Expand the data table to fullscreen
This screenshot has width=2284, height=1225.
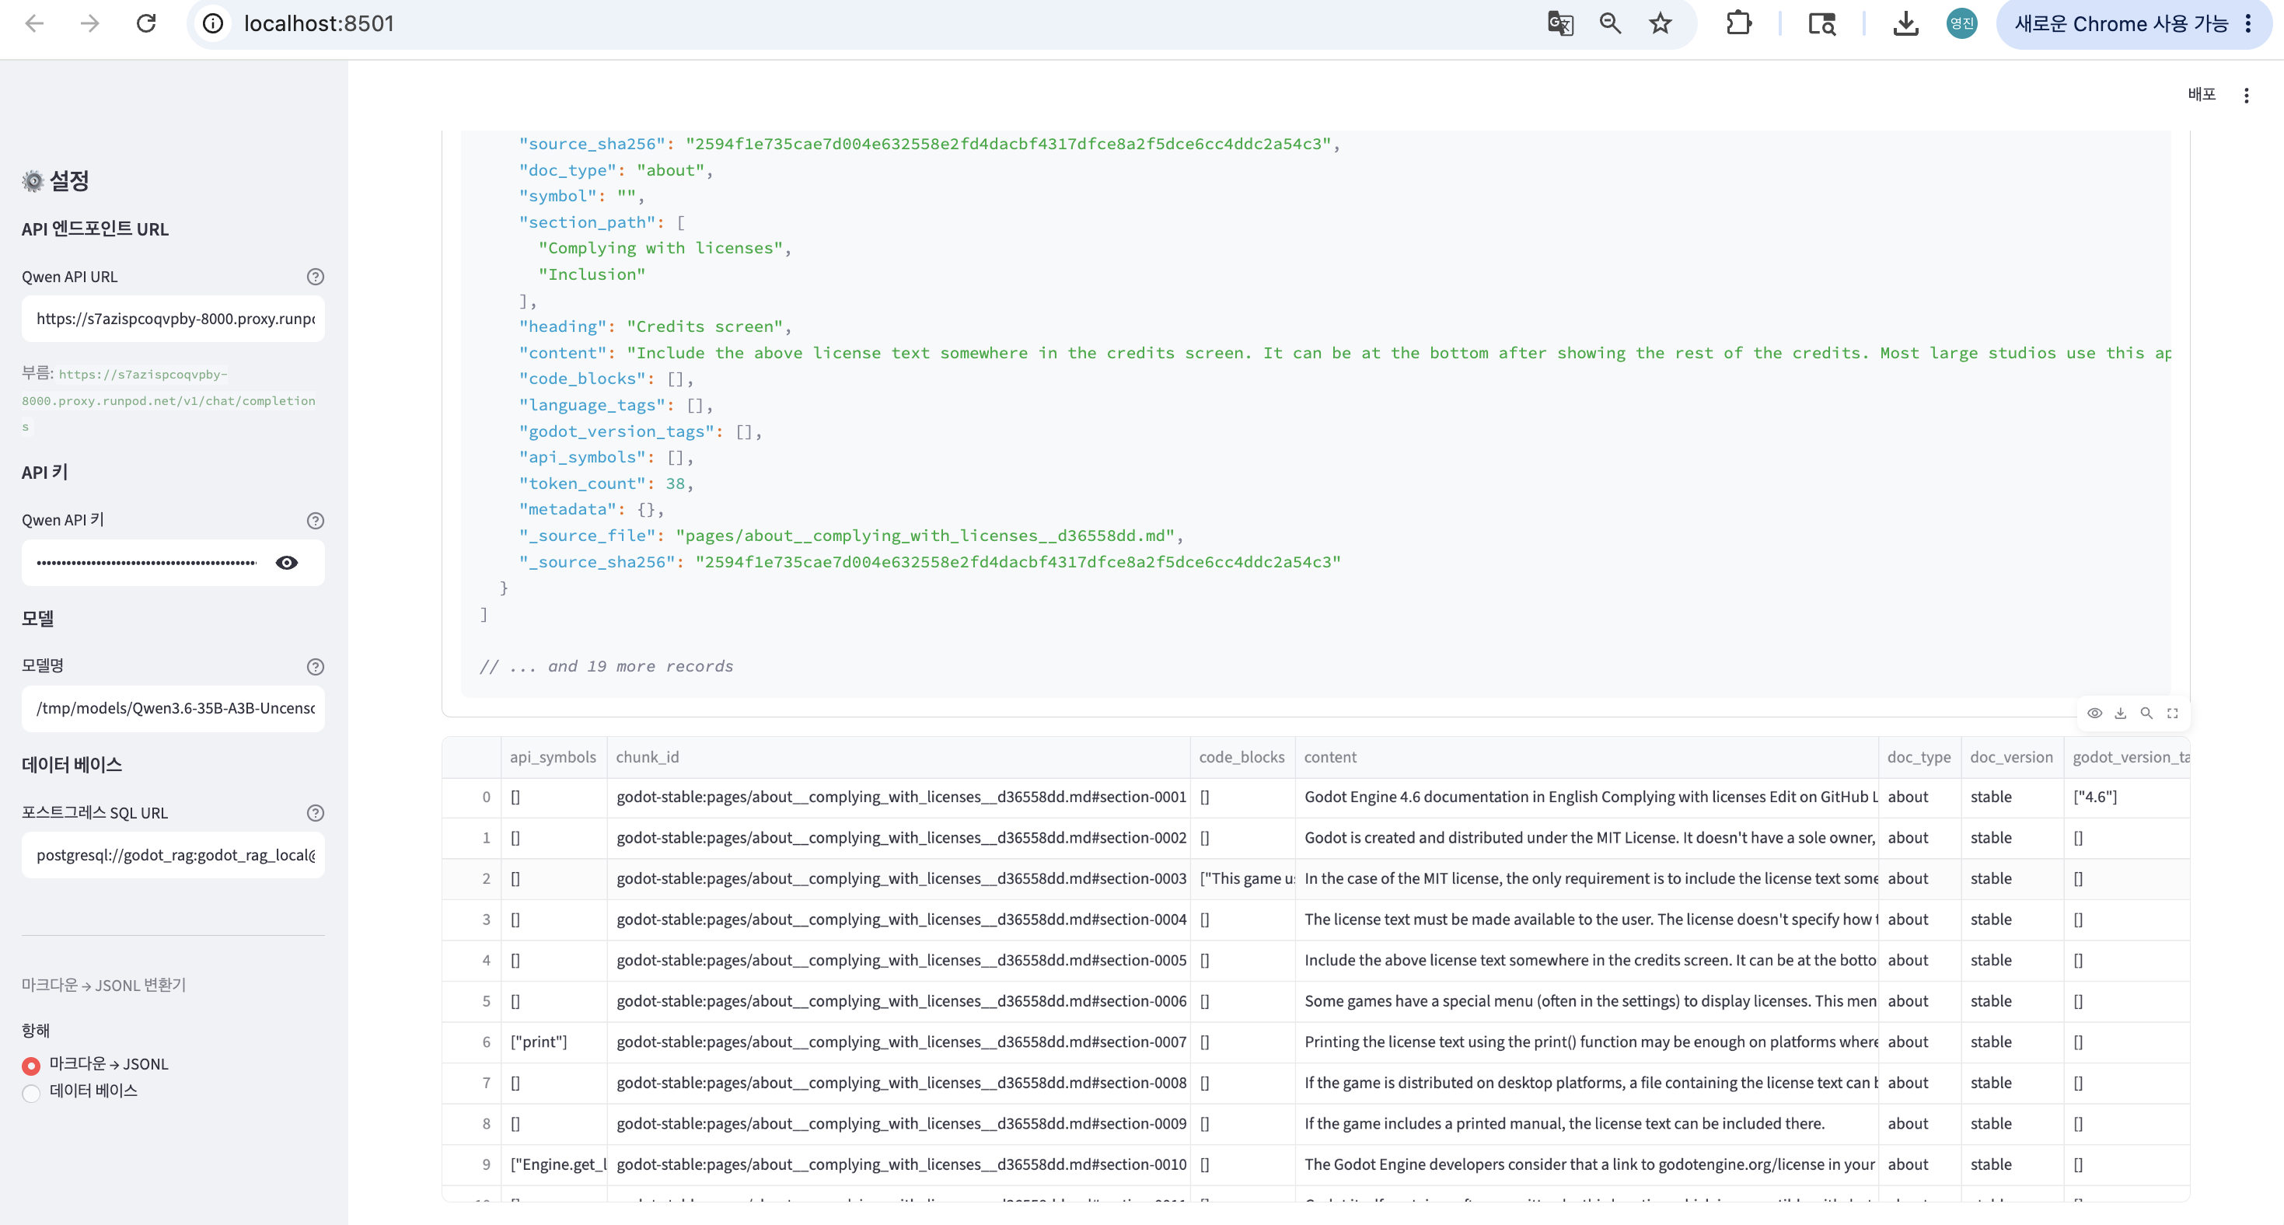[x=2172, y=714]
